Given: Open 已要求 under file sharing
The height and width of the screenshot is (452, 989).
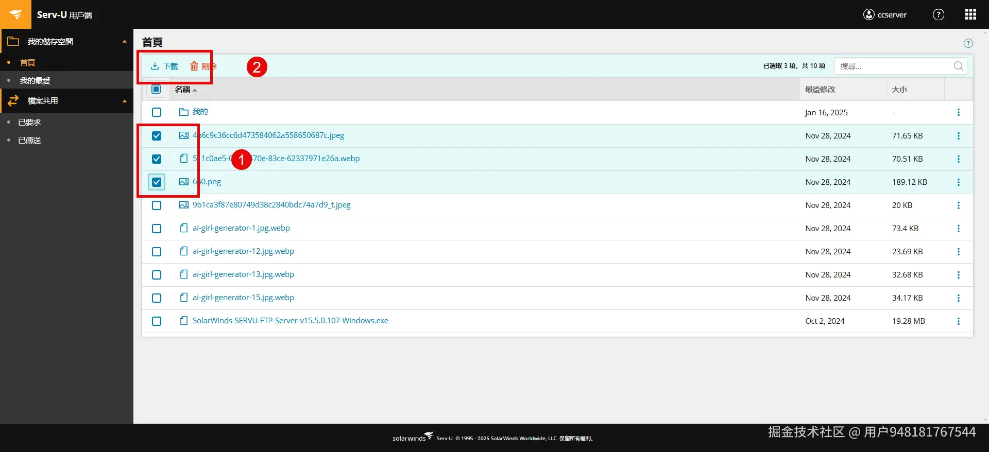Looking at the screenshot, I should pos(29,123).
